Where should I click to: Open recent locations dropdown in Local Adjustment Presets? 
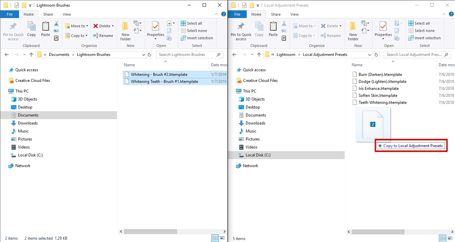point(252,55)
